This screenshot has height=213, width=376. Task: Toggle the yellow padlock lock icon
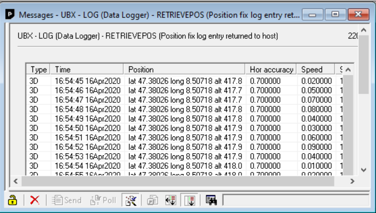click(x=12, y=200)
